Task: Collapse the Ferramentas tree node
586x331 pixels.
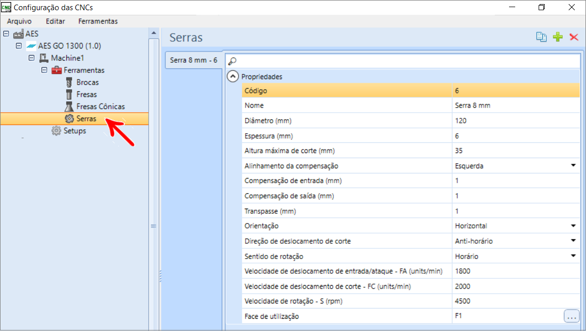Action: tap(44, 70)
